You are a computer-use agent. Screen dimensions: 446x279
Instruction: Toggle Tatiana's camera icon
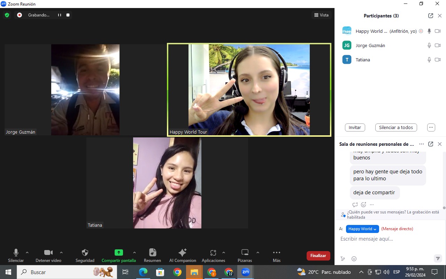tap(438, 60)
